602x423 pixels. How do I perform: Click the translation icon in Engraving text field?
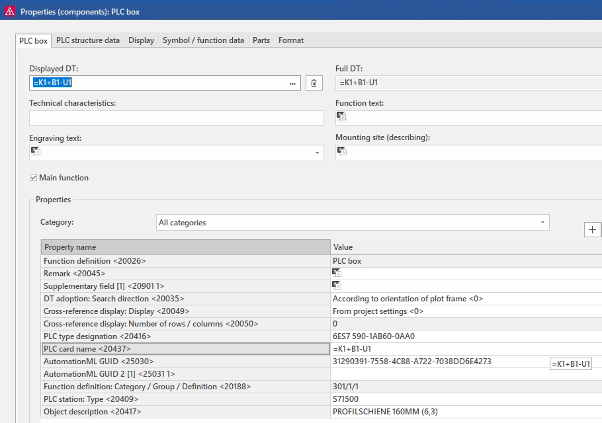(x=36, y=151)
